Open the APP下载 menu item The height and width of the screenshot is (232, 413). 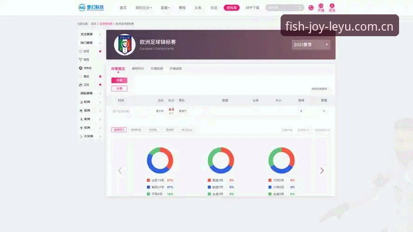[252, 8]
